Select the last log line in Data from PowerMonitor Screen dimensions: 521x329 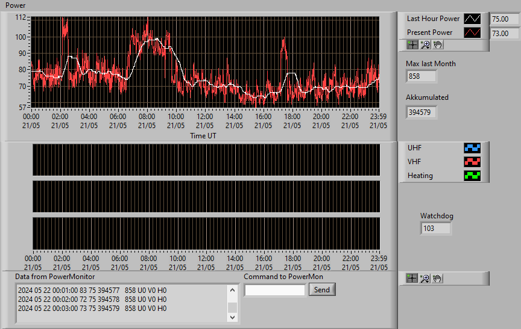click(92, 309)
